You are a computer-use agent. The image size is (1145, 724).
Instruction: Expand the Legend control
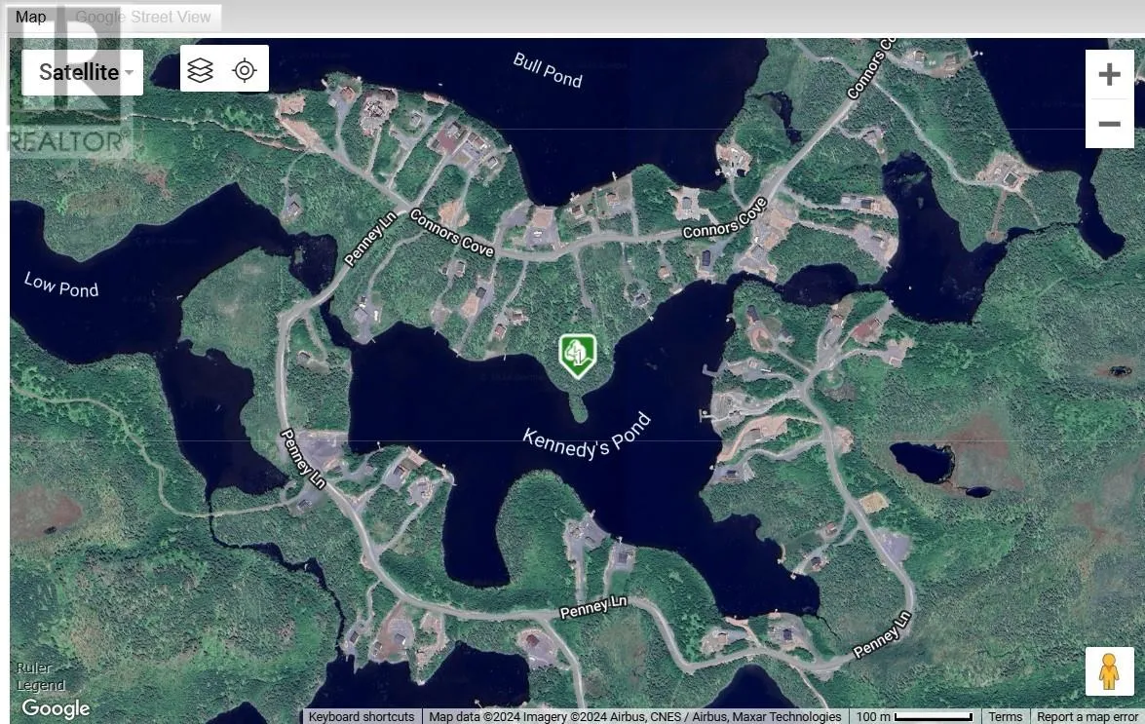(40, 685)
